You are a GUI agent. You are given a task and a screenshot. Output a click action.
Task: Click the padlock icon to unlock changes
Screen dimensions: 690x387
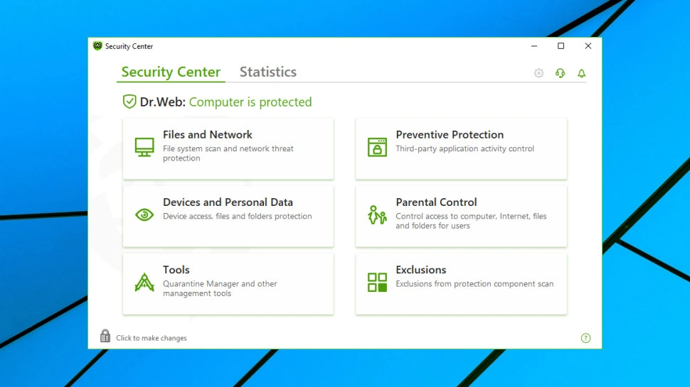(105, 336)
